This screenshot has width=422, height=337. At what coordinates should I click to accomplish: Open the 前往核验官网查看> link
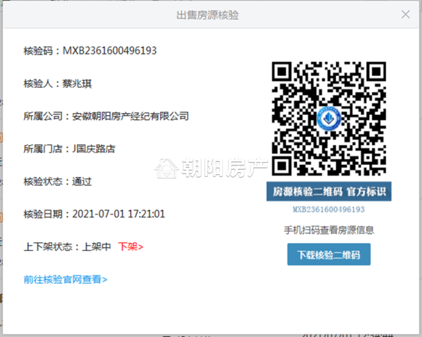click(66, 280)
